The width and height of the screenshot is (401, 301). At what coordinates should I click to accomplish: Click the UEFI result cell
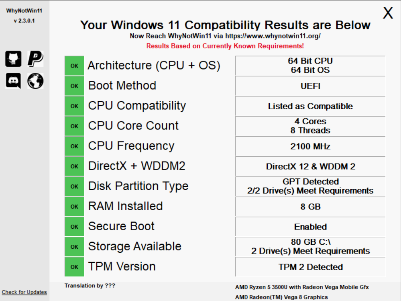[x=310, y=86]
